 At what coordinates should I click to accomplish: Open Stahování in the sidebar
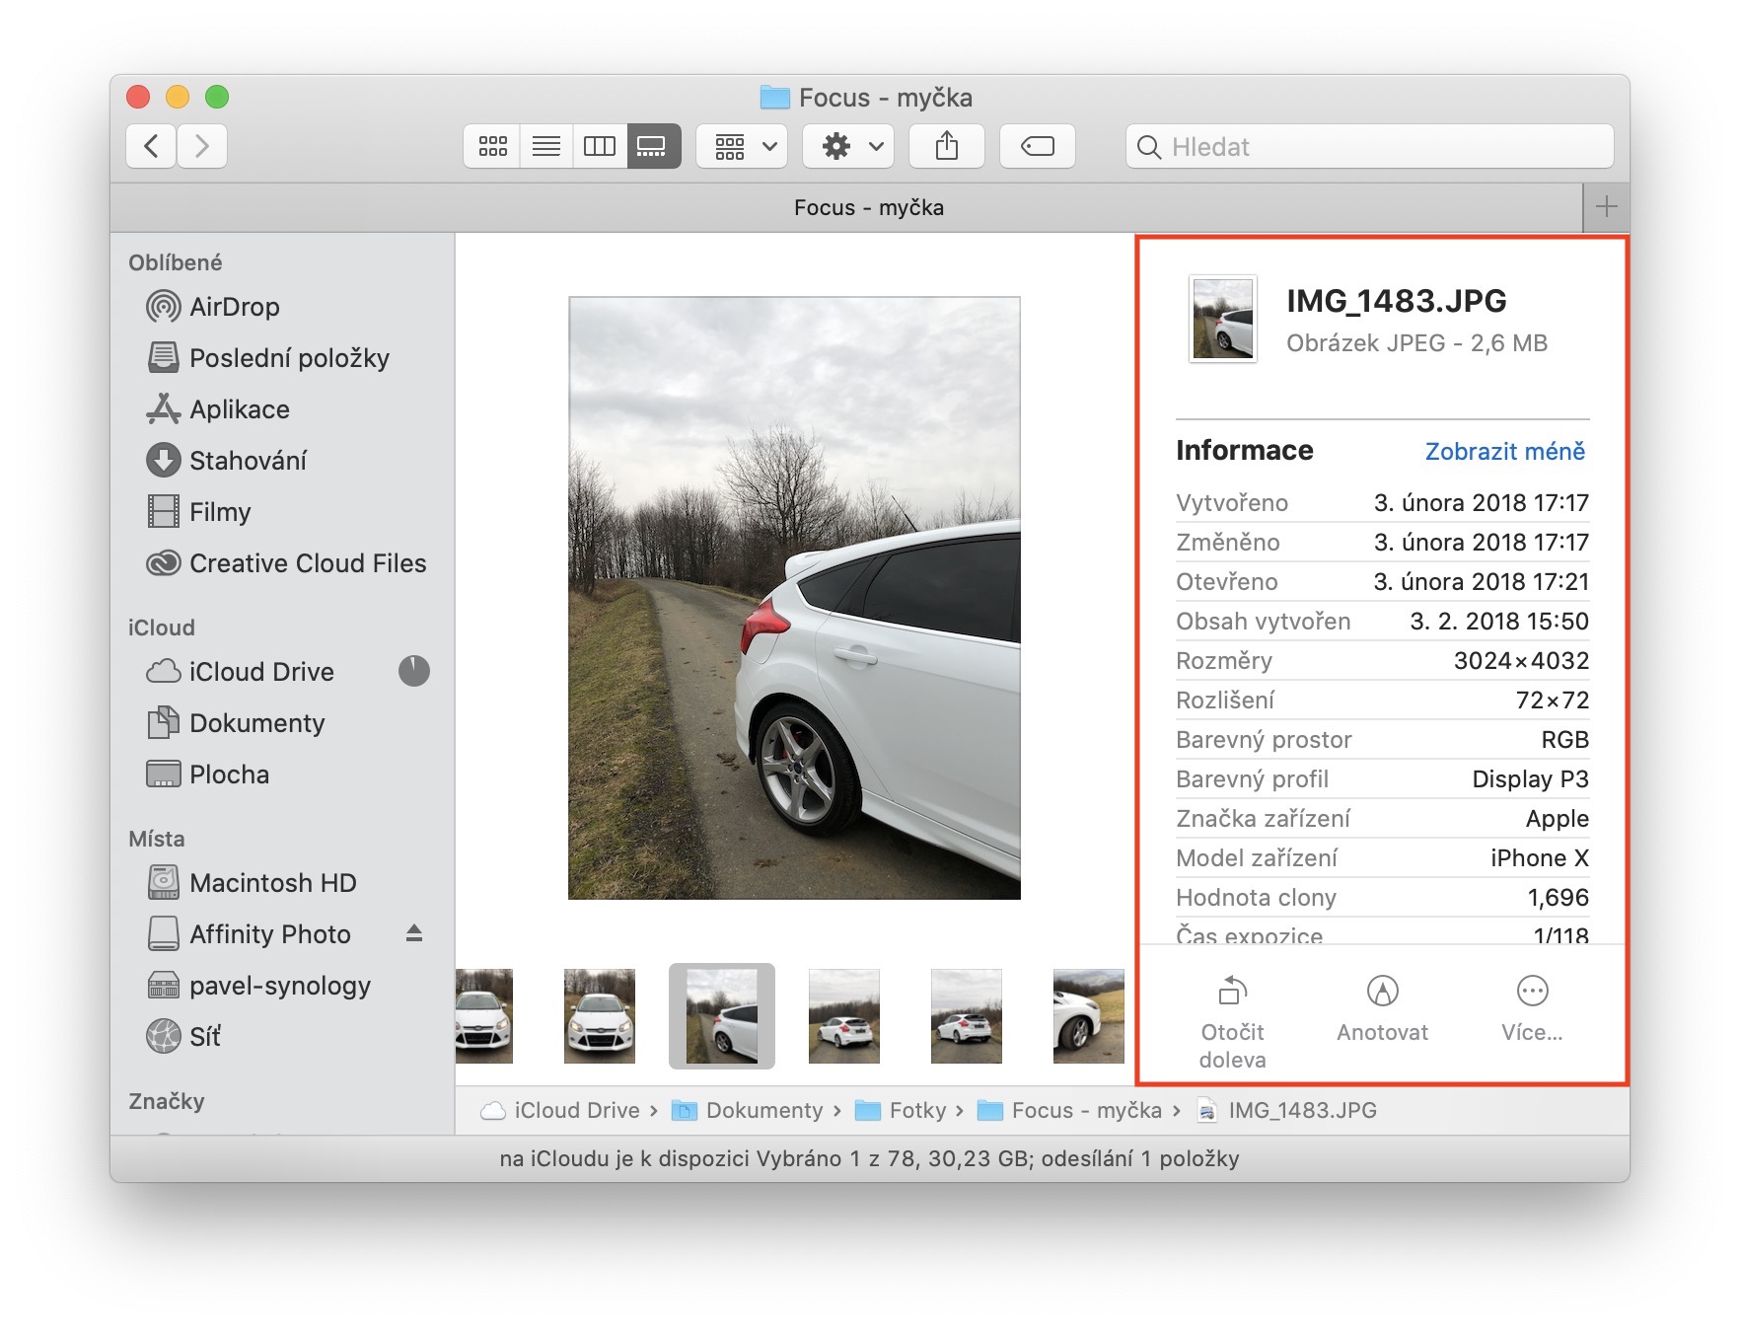[x=248, y=461]
